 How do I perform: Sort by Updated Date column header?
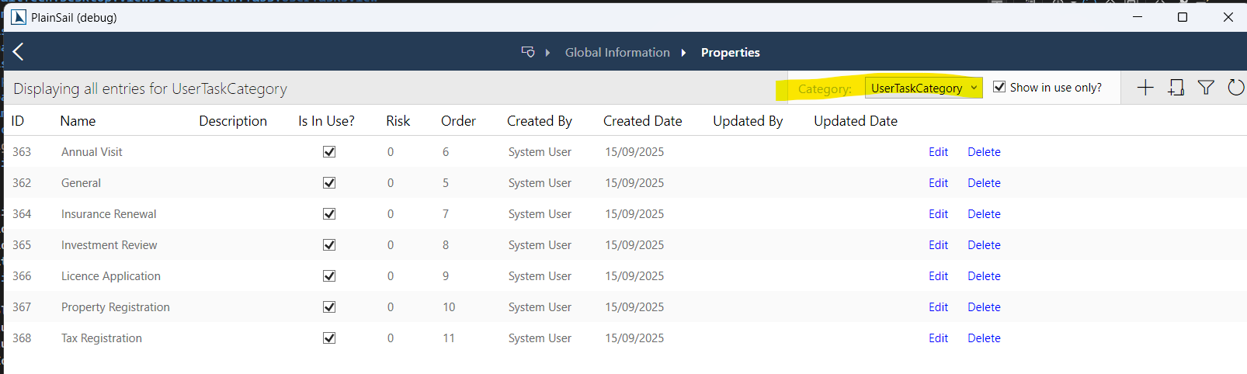coord(856,121)
